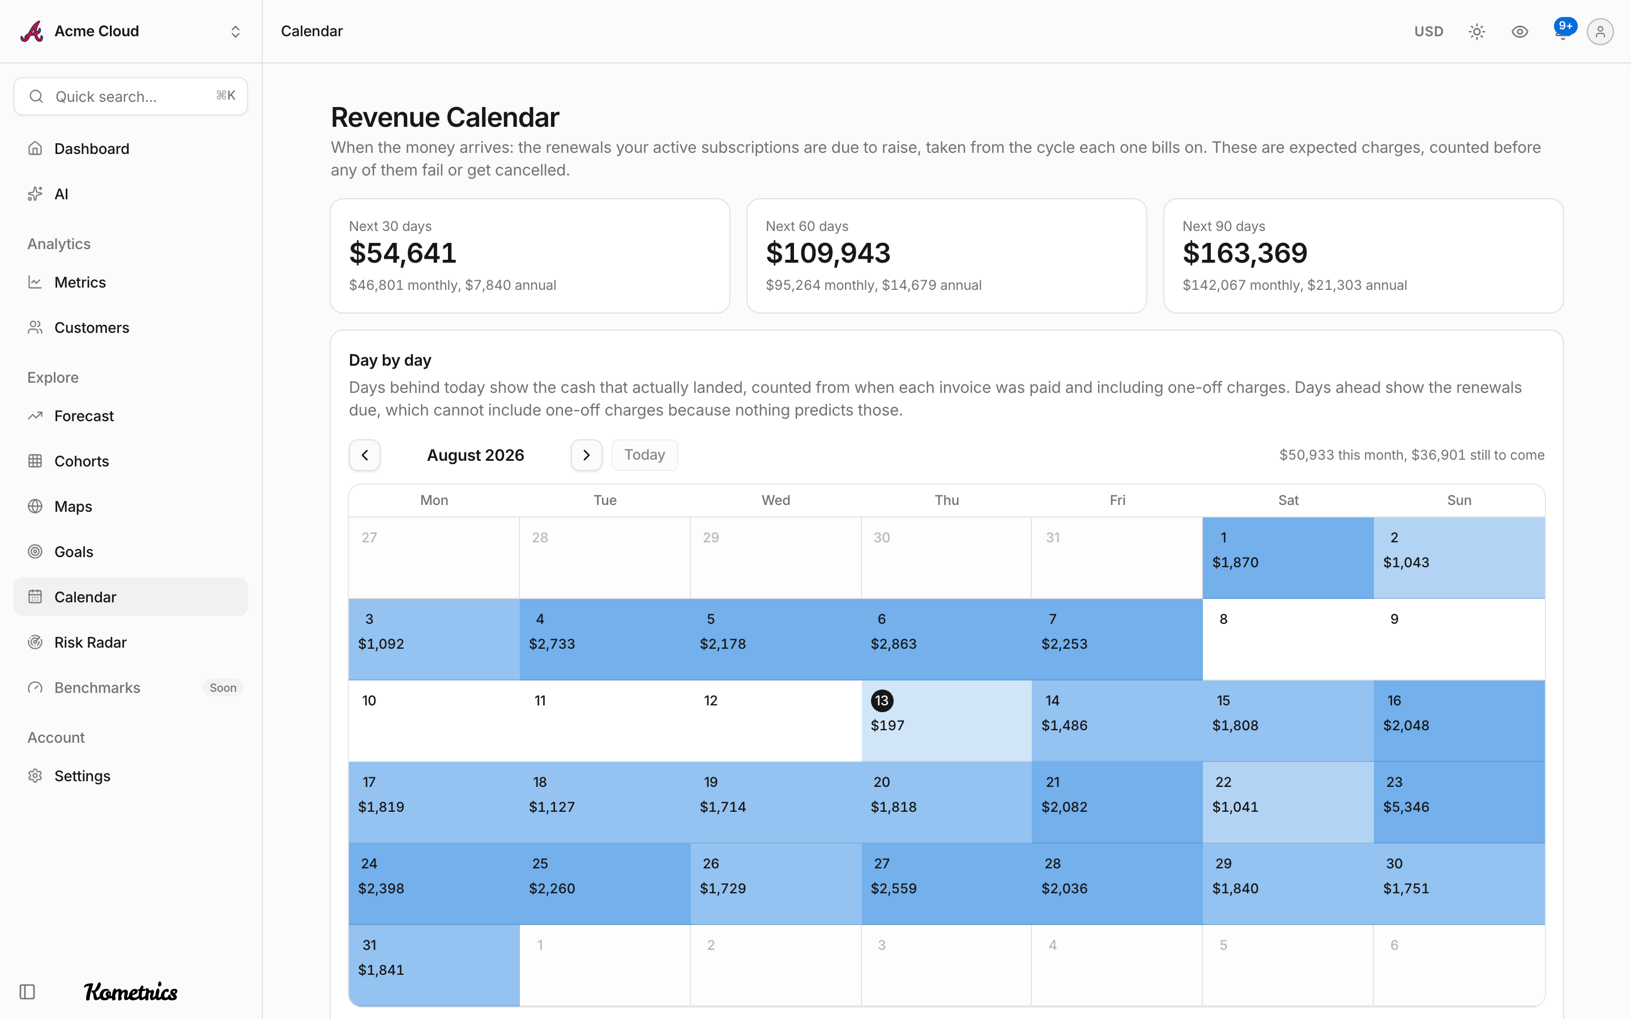Viewport: 1631px width, 1019px height.
Task: Click the Benchmarks gauge icon
Action: pos(35,687)
